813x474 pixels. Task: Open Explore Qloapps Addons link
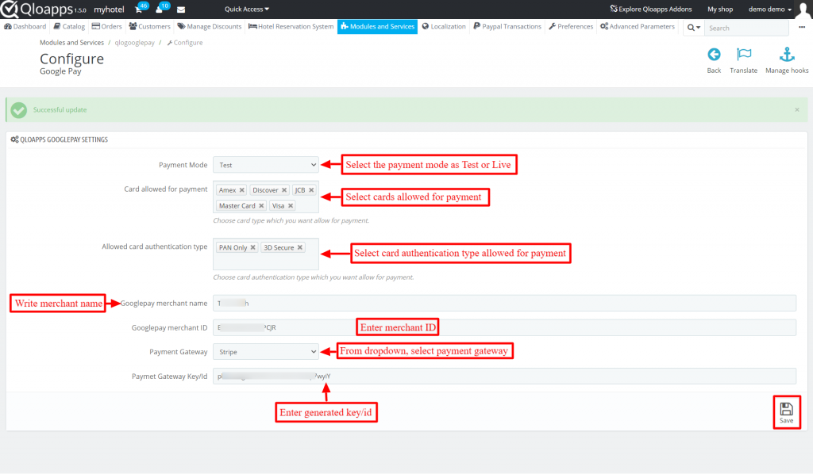tap(651, 10)
